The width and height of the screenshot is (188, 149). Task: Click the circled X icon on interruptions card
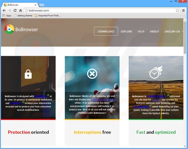92,74
